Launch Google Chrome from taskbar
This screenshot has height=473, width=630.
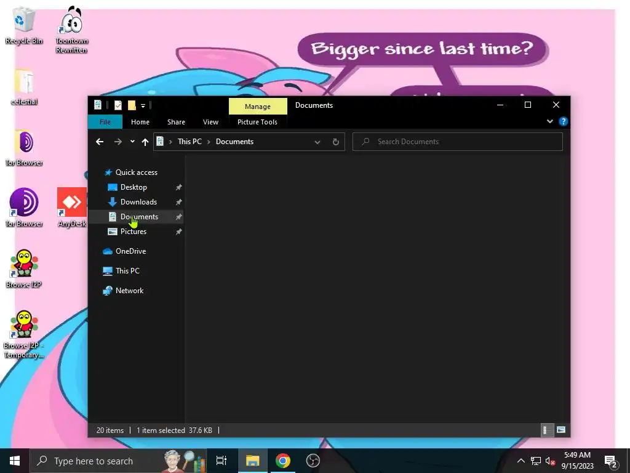click(x=283, y=461)
